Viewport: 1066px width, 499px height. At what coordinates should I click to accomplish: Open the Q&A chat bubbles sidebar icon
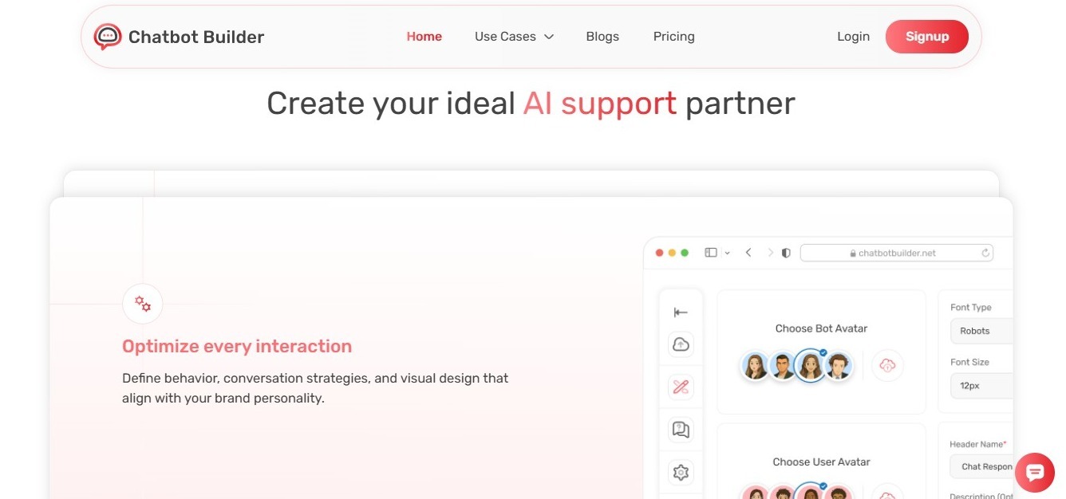tap(681, 430)
